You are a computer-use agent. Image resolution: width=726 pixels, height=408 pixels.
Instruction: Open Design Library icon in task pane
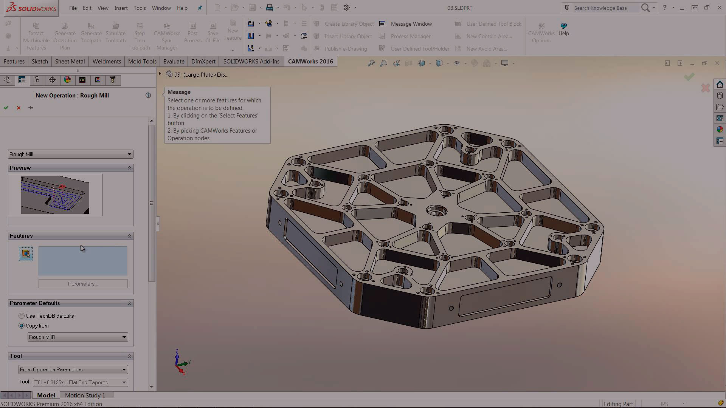[x=720, y=96]
